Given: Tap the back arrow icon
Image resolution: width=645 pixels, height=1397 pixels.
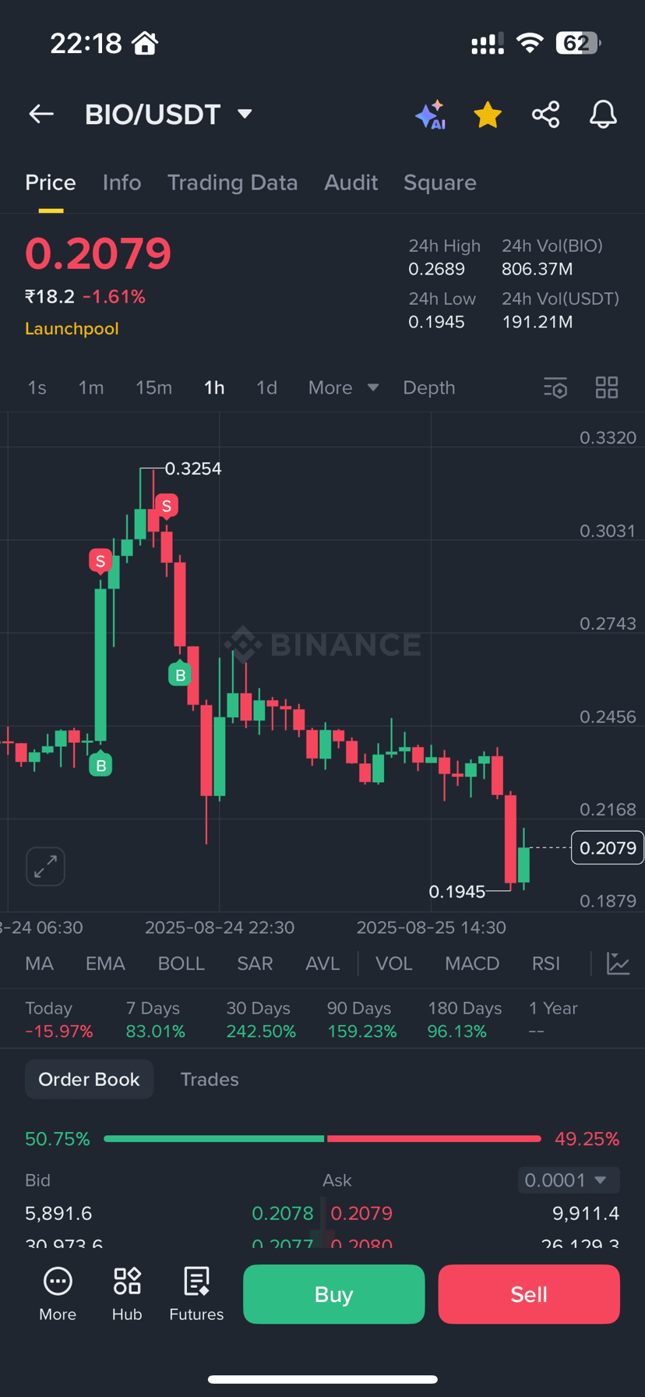Looking at the screenshot, I should click(41, 115).
